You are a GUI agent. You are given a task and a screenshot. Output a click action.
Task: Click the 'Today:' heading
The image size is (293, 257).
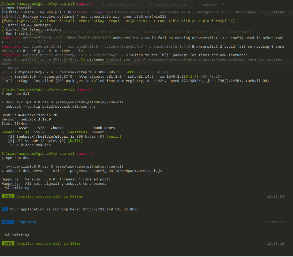pyautogui.click(x=12, y=68)
